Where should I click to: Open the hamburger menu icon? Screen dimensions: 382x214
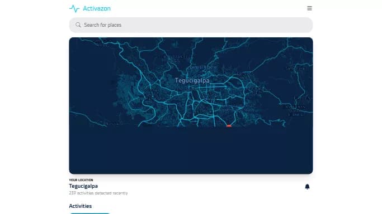(309, 8)
